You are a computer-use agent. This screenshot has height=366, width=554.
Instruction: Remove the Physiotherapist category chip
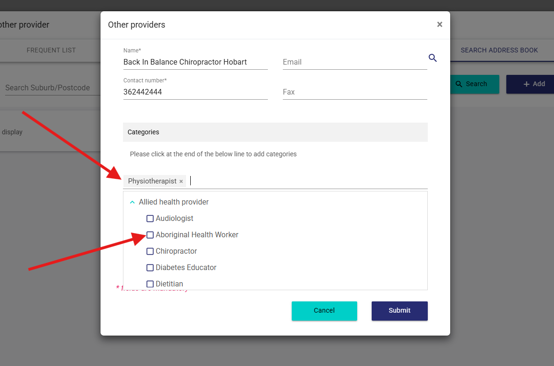pyautogui.click(x=181, y=182)
